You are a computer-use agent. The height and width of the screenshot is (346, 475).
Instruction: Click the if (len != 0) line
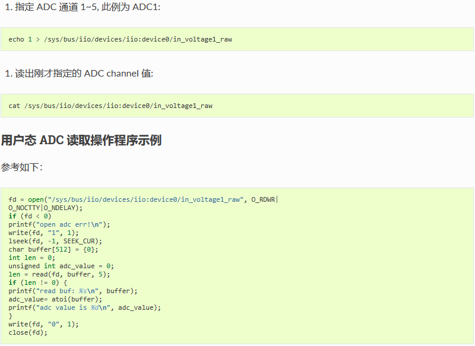[38, 282]
